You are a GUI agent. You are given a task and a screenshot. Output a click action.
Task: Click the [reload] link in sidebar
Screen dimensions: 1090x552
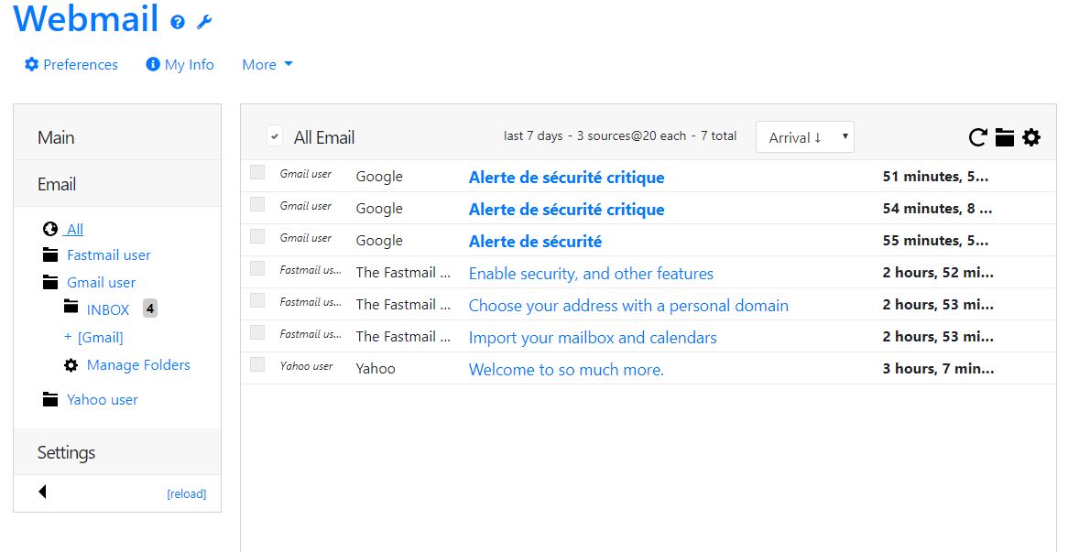tap(186, 493)
